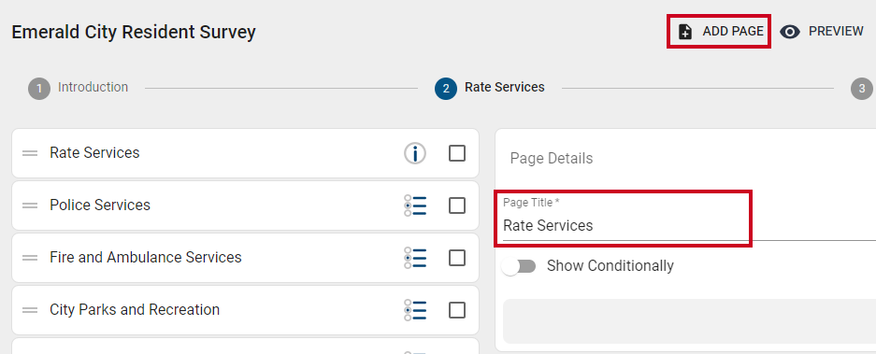Grab the drag handle of Fire and Ambulance Services

coord(30,258)
